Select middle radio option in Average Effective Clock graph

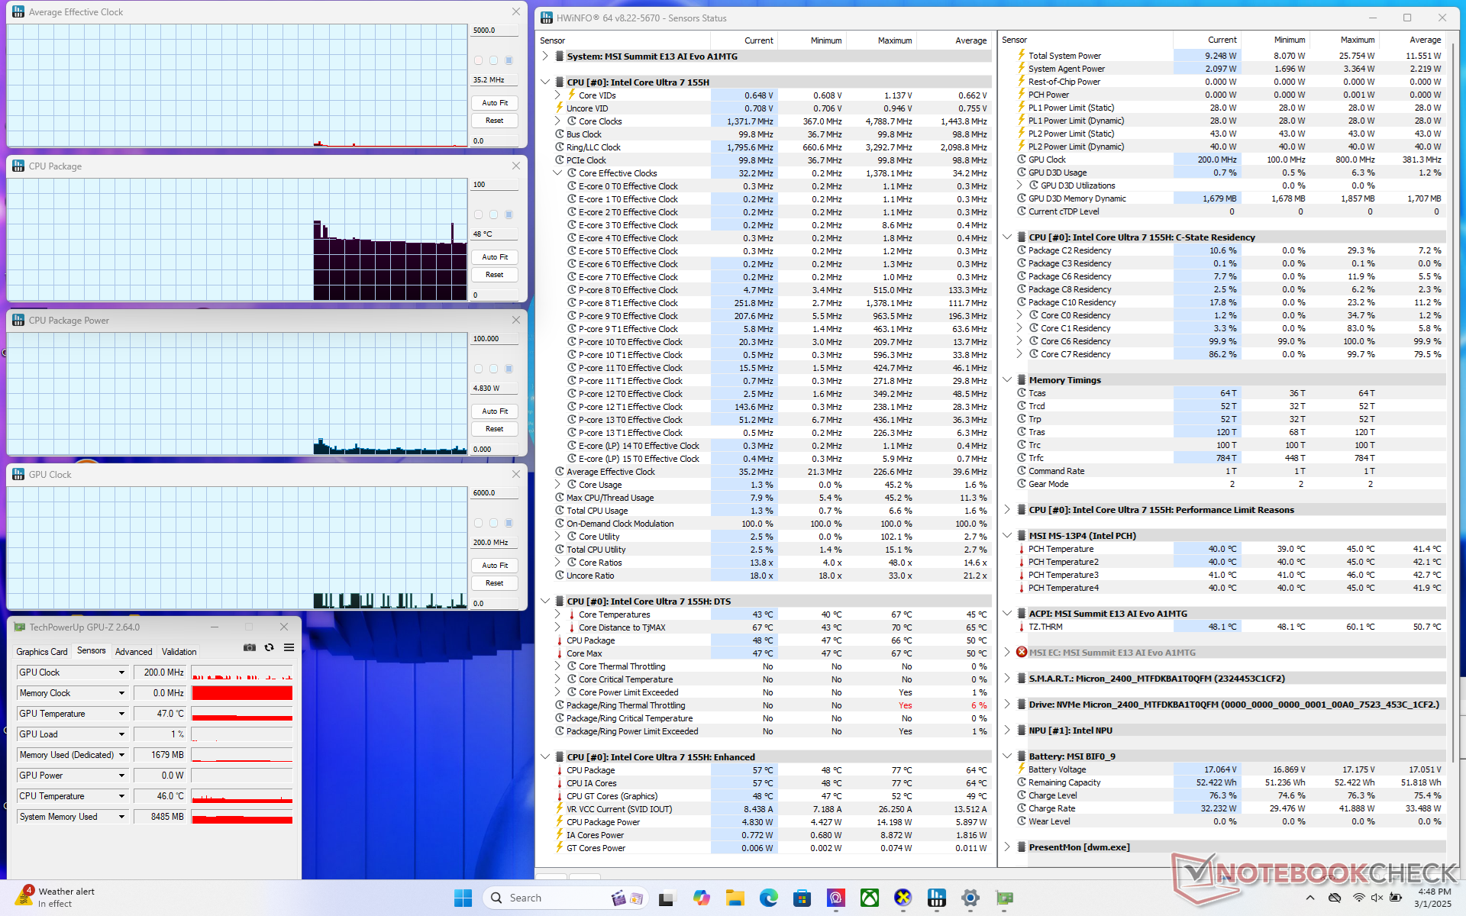[x=494, y=60]
